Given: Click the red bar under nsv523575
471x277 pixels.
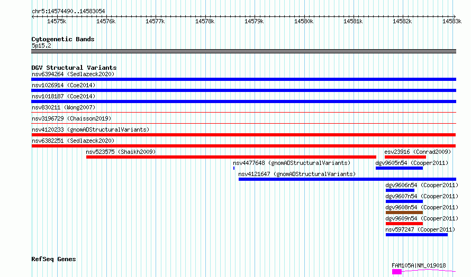Looking at the screenshot, I should (x=231, y=157).
